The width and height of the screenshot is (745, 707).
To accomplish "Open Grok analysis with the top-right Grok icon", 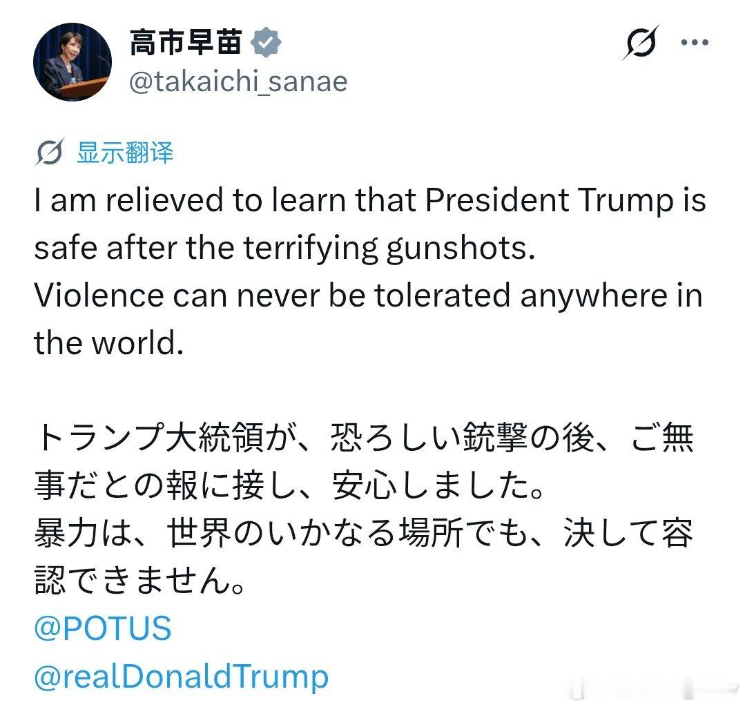I will pos(643,42).
